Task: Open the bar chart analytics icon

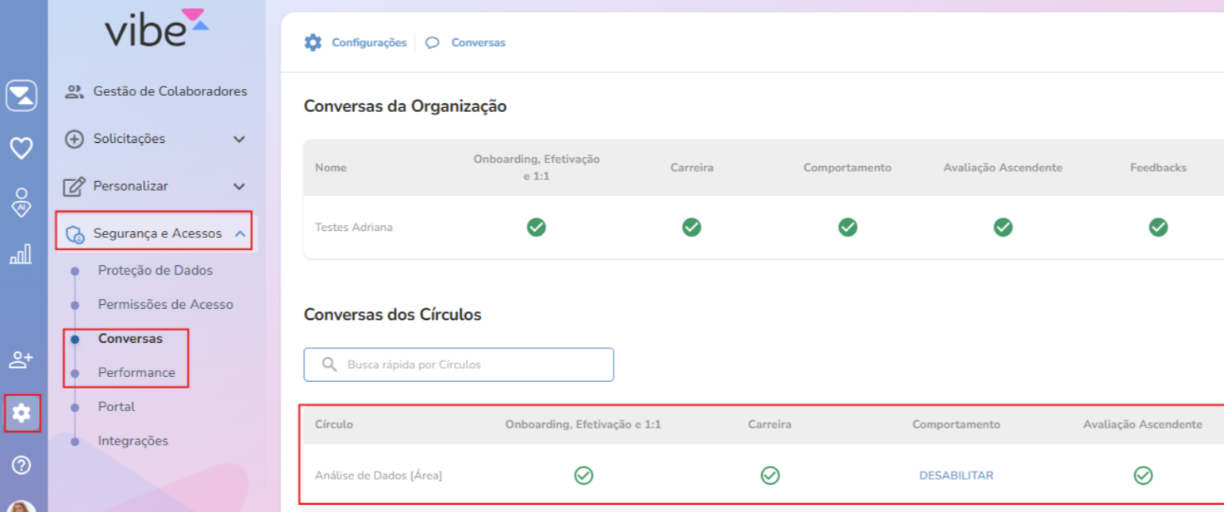Action: tap(21, 253)
